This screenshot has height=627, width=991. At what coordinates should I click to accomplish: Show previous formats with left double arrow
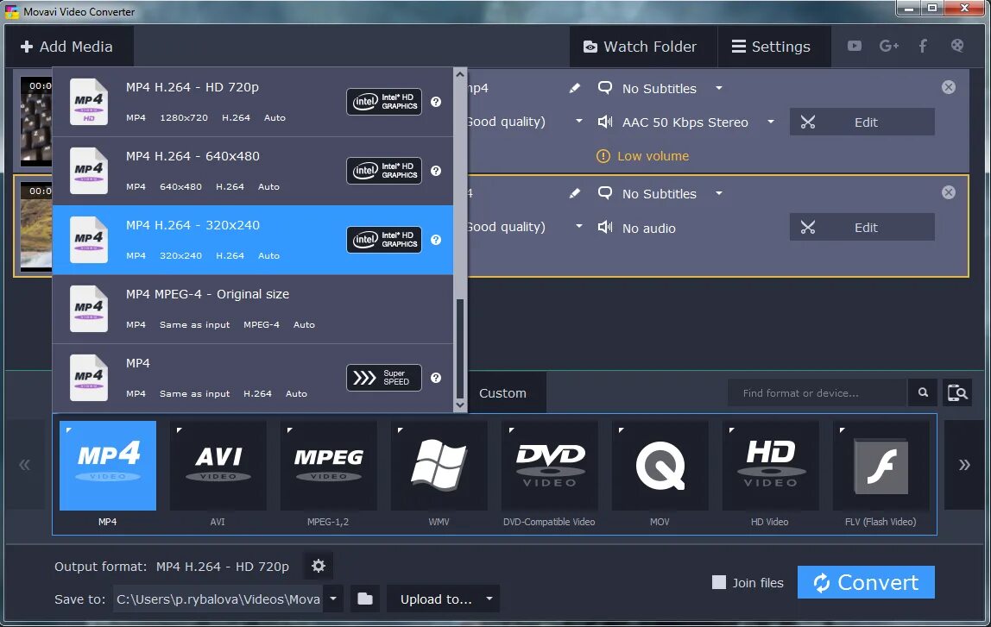25,466
